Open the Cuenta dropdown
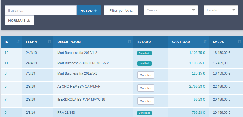243x117 pixels. 171,10
